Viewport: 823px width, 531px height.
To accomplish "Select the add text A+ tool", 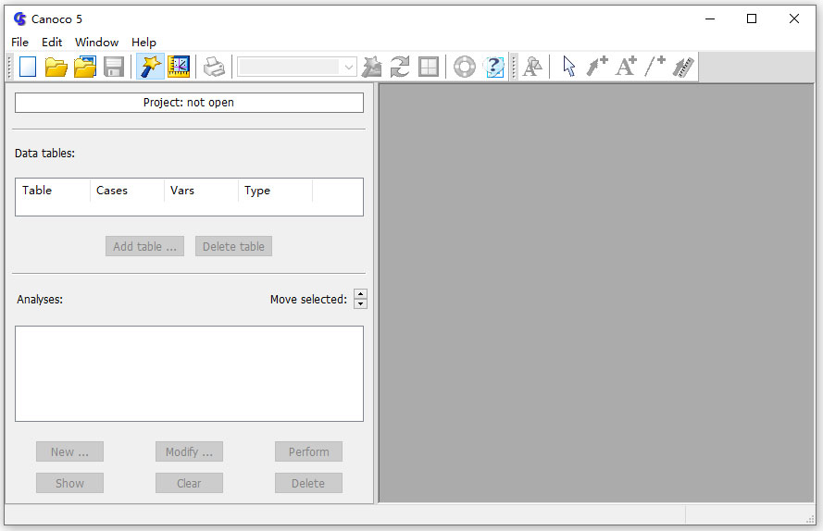I will pos(626,67).
